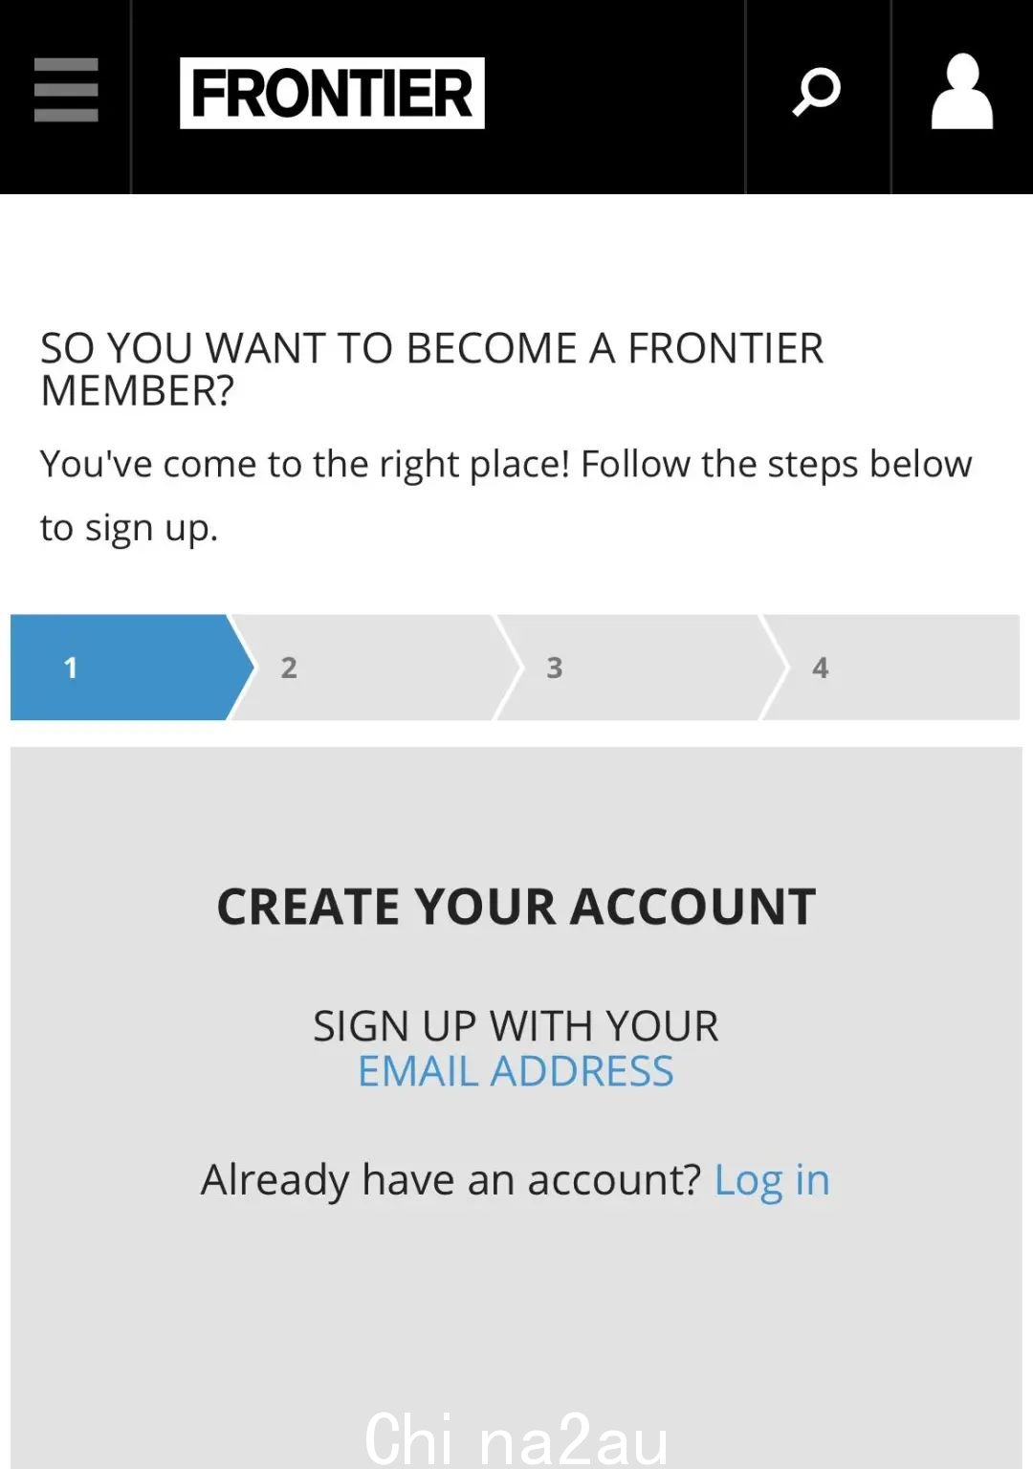Screen dimensions: 1033x1469
Task: Open the hamburger navigation menu
Action: (65, 91)
